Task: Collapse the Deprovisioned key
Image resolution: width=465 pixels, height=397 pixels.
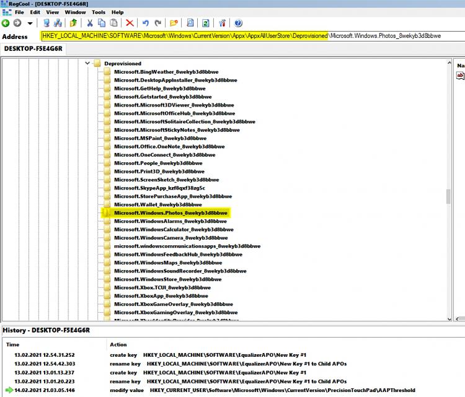Action: pyautogui.click(x=87, y=63)
